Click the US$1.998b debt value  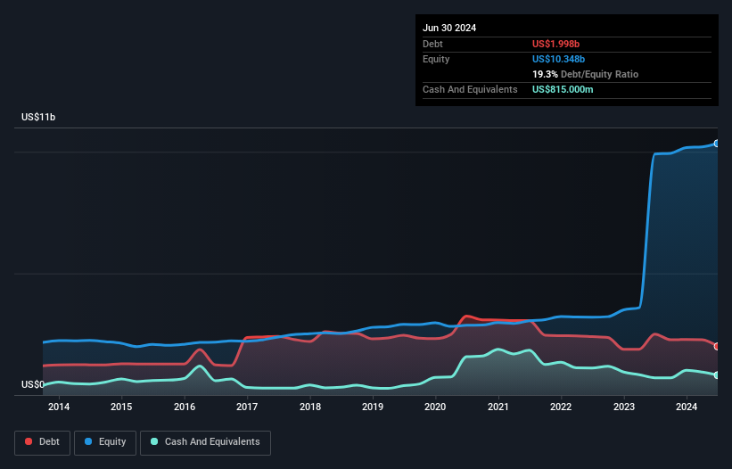pos(555,44)
